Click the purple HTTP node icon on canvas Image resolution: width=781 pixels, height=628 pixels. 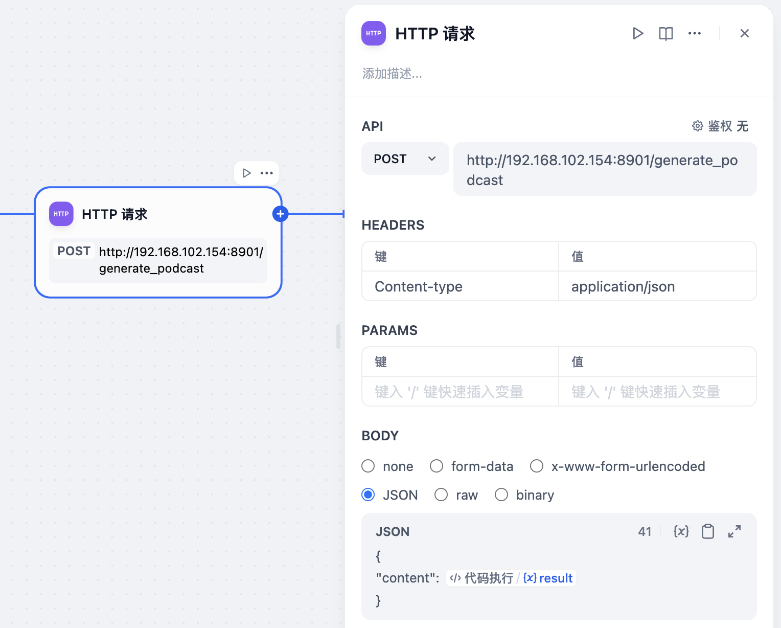click(61, 214)
